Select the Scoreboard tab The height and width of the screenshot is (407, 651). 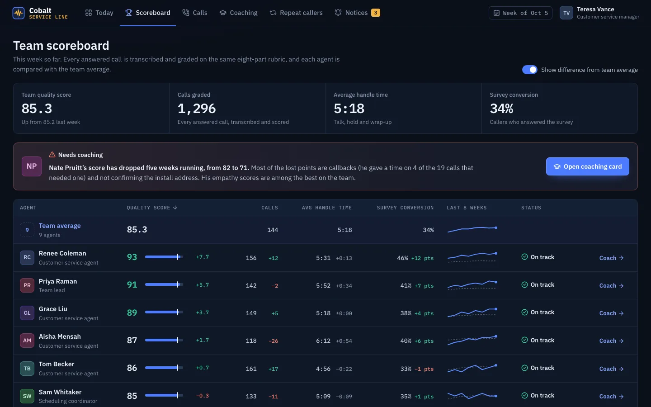point(148,13)
